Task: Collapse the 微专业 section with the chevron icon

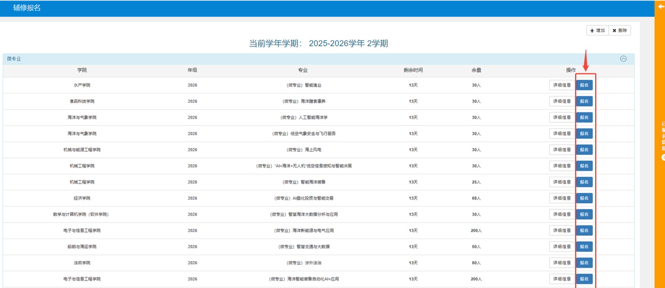Action: coord(623,58)
